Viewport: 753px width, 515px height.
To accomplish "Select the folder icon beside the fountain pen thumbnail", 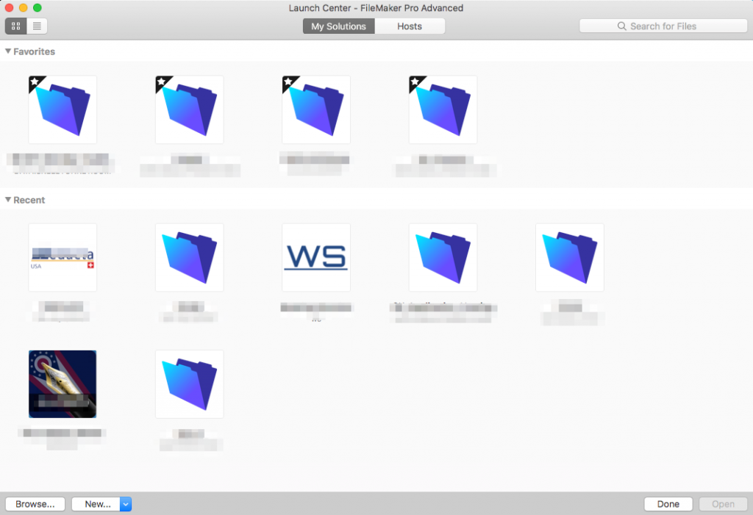I will point(189,384).
